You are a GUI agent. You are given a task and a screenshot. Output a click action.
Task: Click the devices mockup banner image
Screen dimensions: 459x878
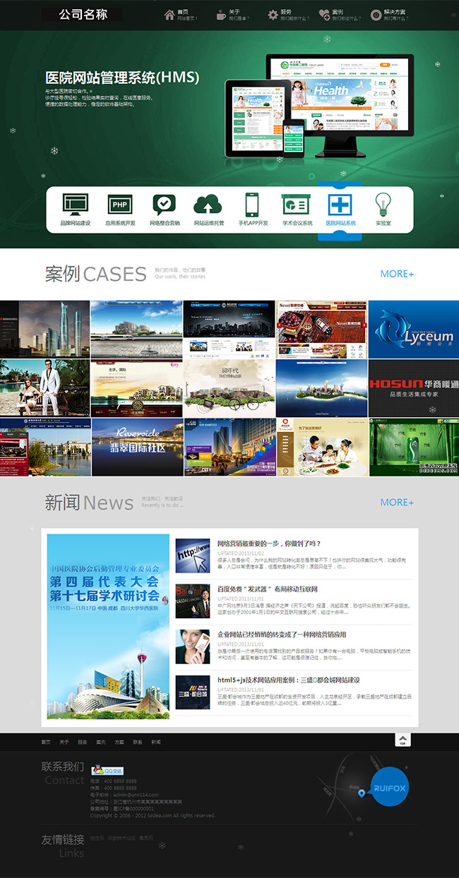point(318,106)
